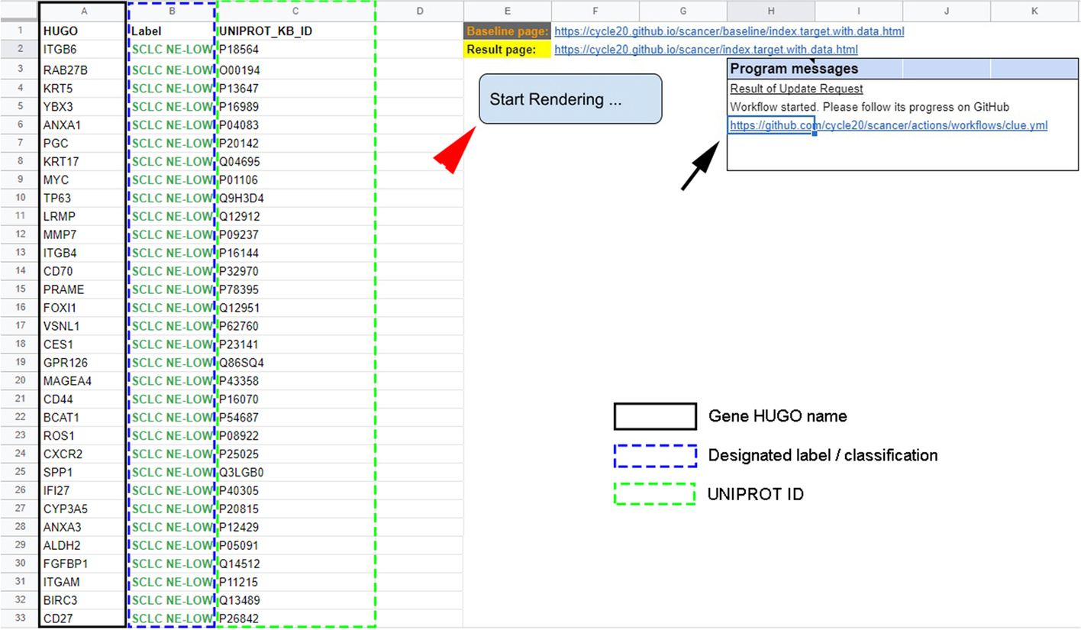
Task: Select the ALDH2 cell
Action: (x=82, y=545)
